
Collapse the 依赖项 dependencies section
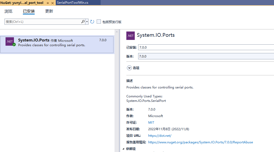[123, 149]
